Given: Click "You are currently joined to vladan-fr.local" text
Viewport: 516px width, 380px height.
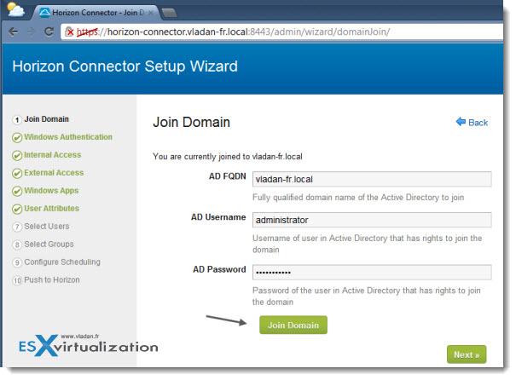Looking at the screenshot, I should click(228, 157).
